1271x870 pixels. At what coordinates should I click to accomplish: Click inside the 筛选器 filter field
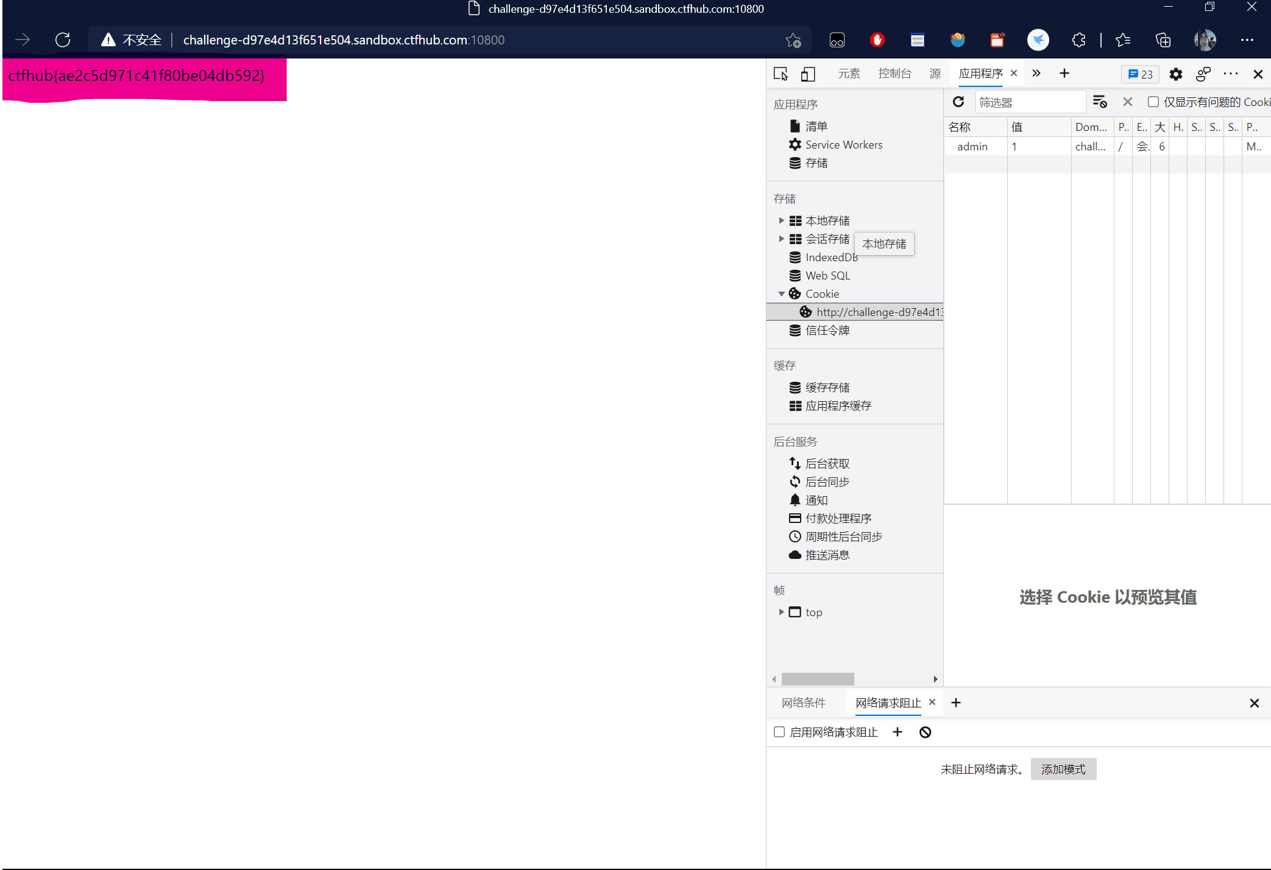[x=1030, y=102]
